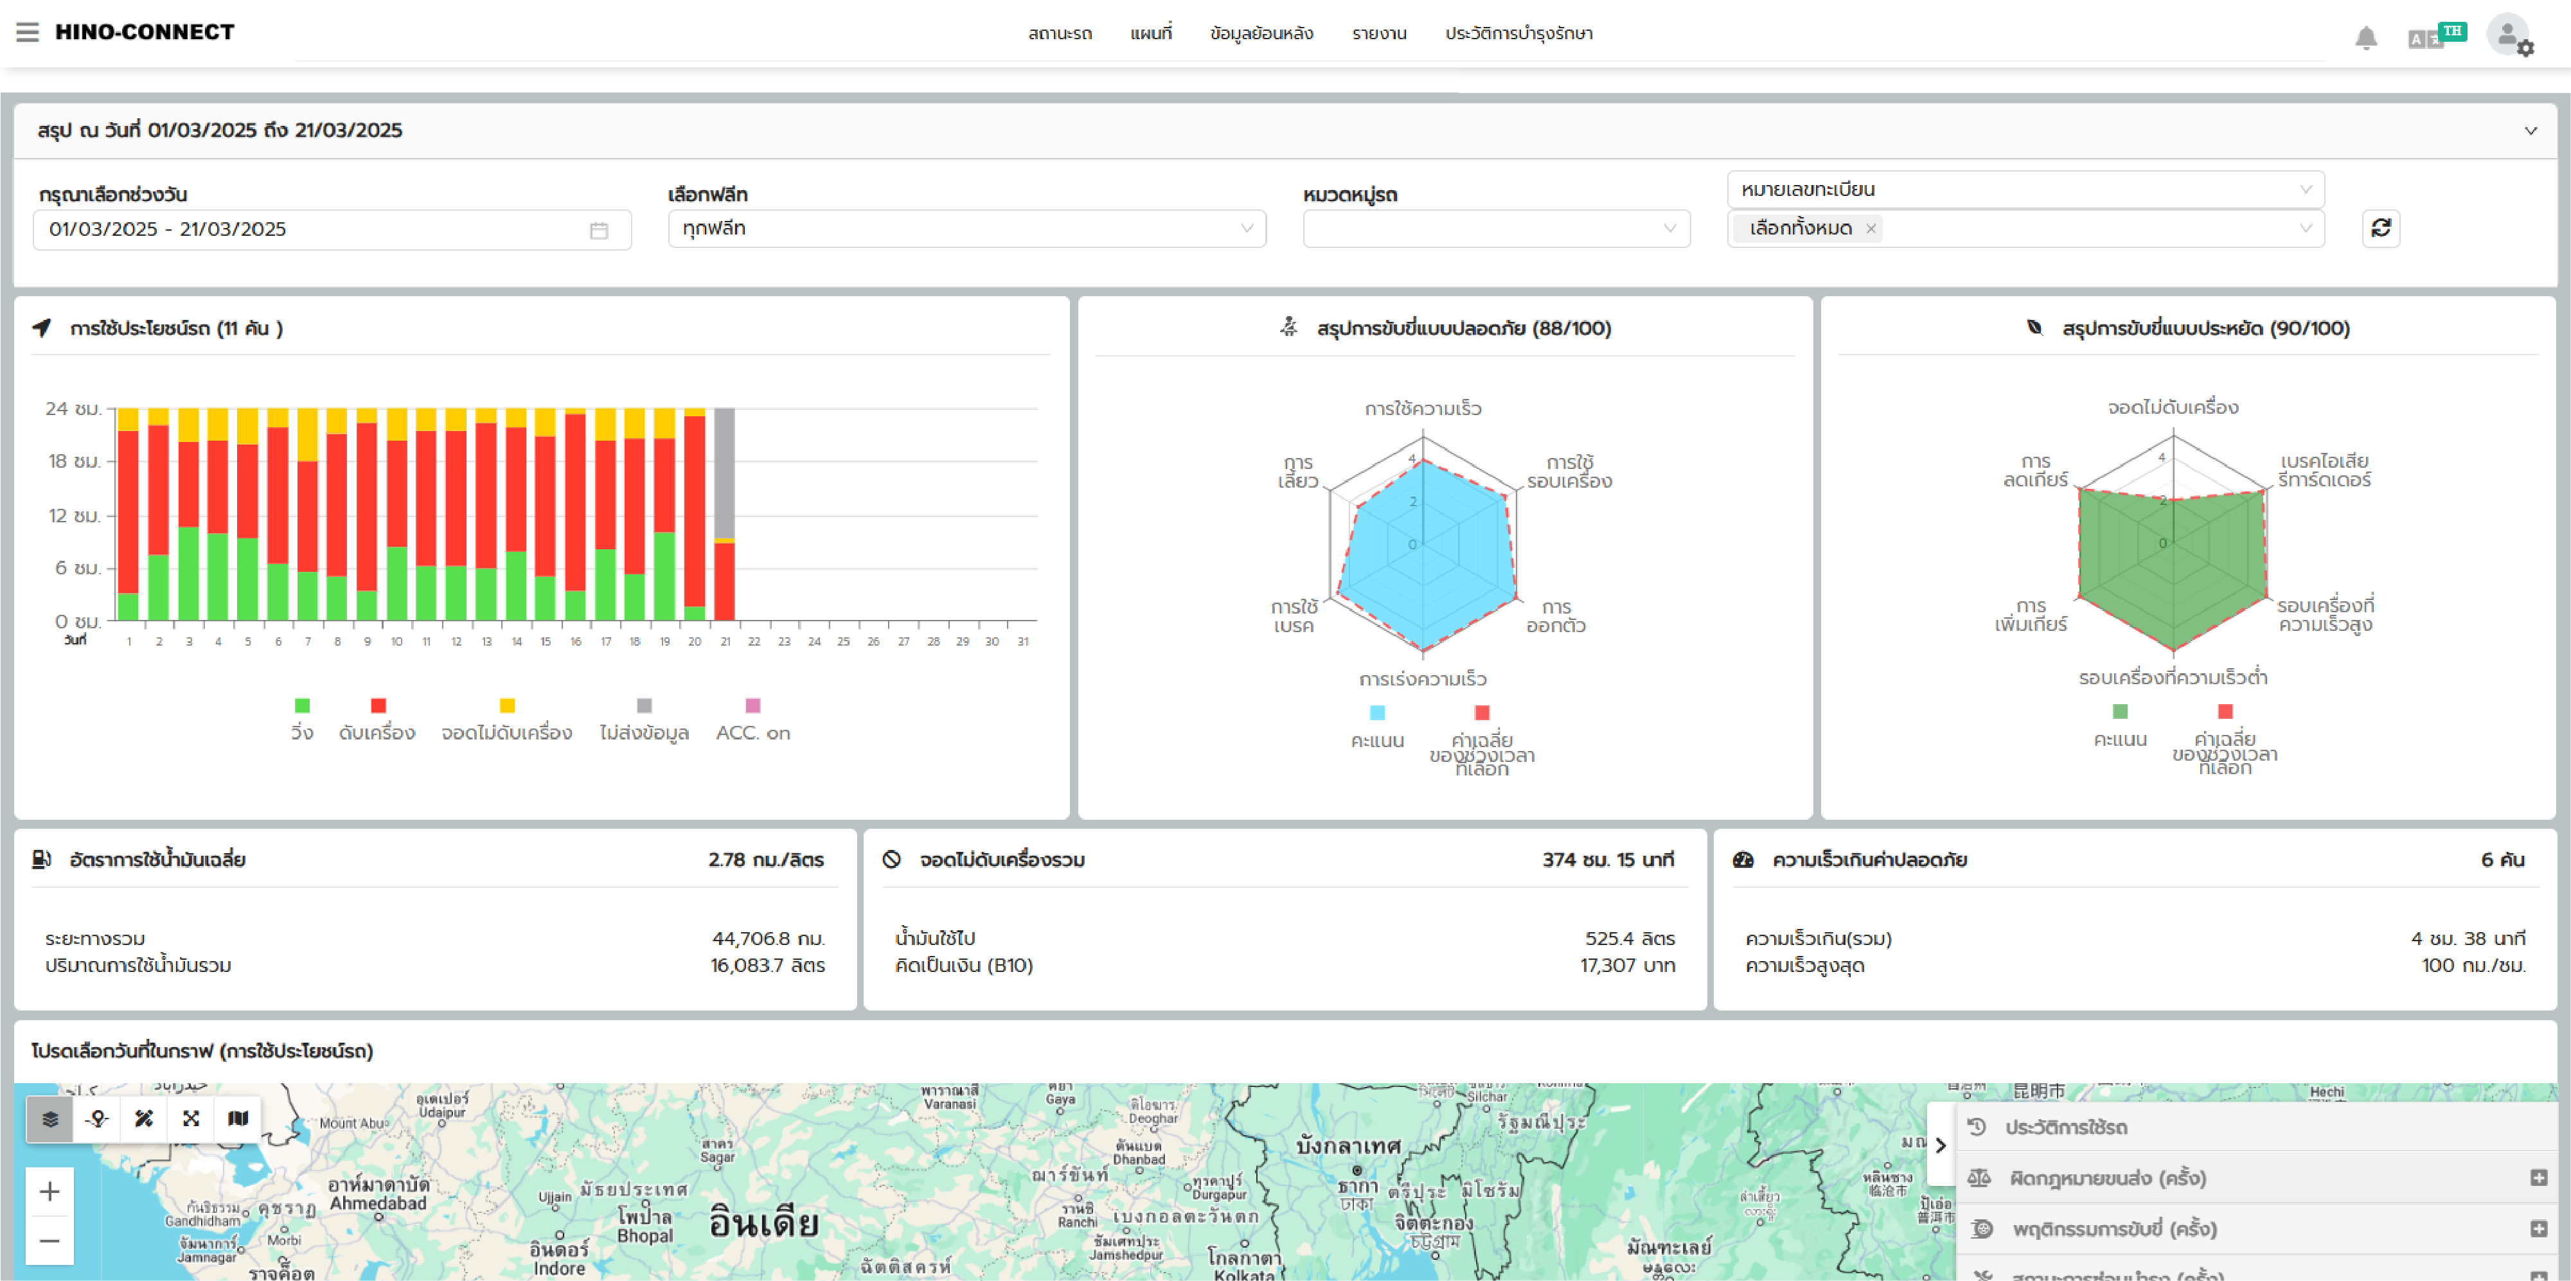
Task: Toggle the ดับเครื่อง legend series
Action: tap(377, 720)
